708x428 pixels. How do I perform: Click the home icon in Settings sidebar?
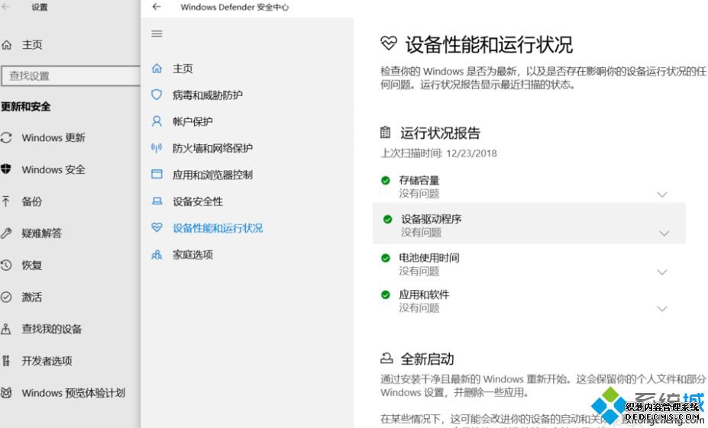[x=6, y=45]
